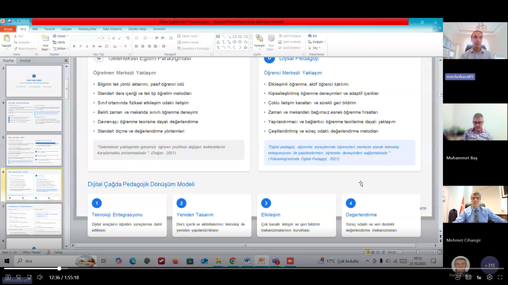
Task: Toggle closed captions on video
Action: tap(469, 277)
